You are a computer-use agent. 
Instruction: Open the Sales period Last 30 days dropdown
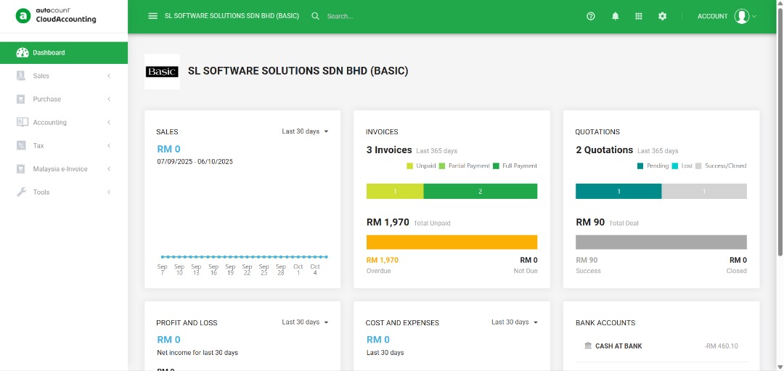tap(305, 131)
